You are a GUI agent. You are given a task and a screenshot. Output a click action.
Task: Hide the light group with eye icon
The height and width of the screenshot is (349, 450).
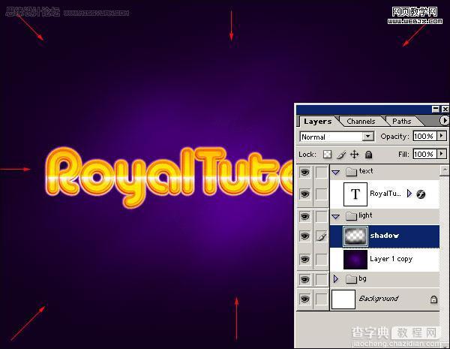pos(304,216)
